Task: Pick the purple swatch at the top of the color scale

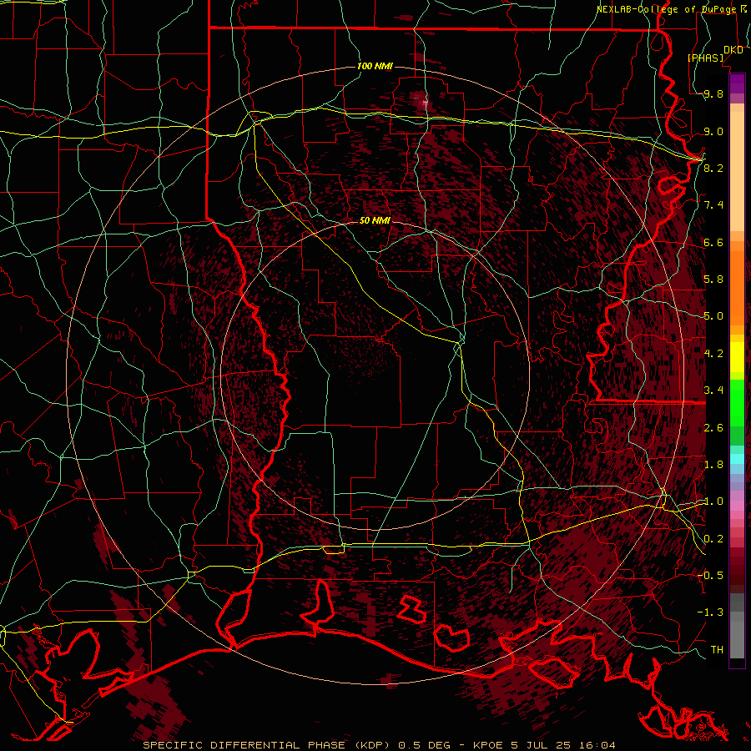Action: [x=737, y=83]
